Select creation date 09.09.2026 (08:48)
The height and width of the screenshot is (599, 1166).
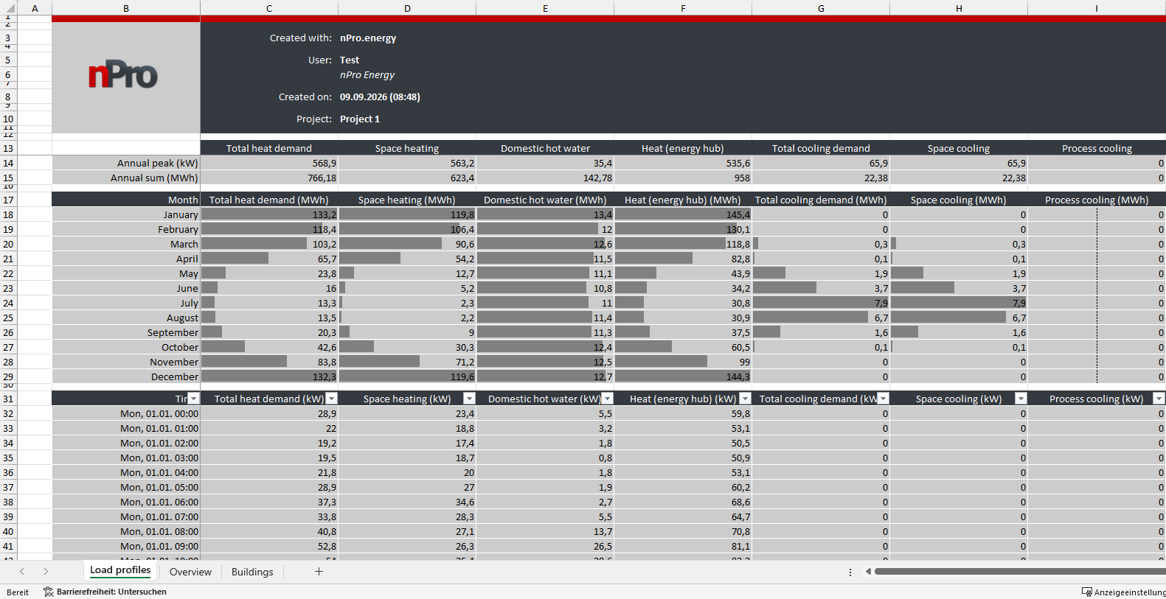click(x=380, y=97)
